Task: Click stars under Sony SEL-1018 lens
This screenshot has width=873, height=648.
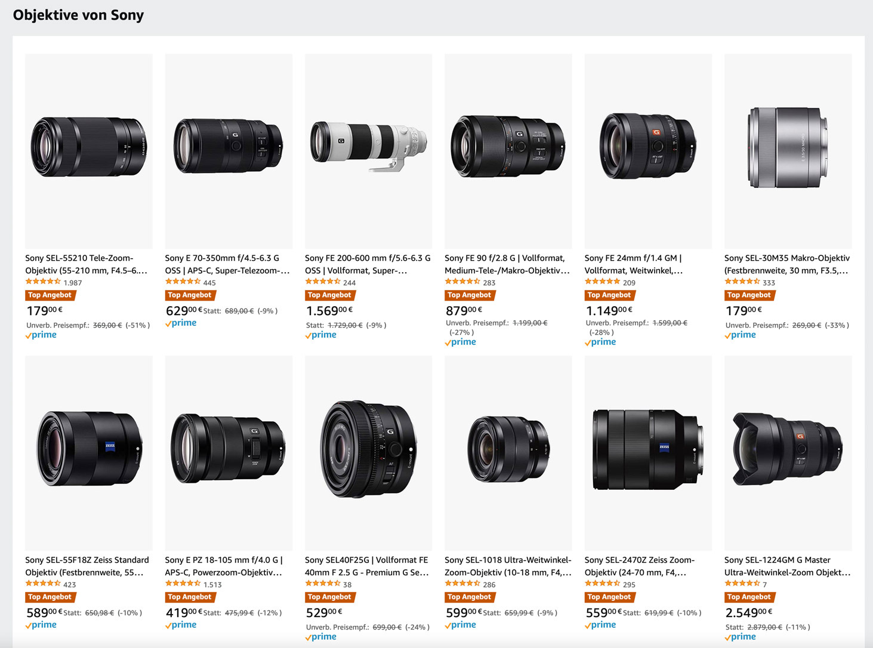Action: point(462,584)
